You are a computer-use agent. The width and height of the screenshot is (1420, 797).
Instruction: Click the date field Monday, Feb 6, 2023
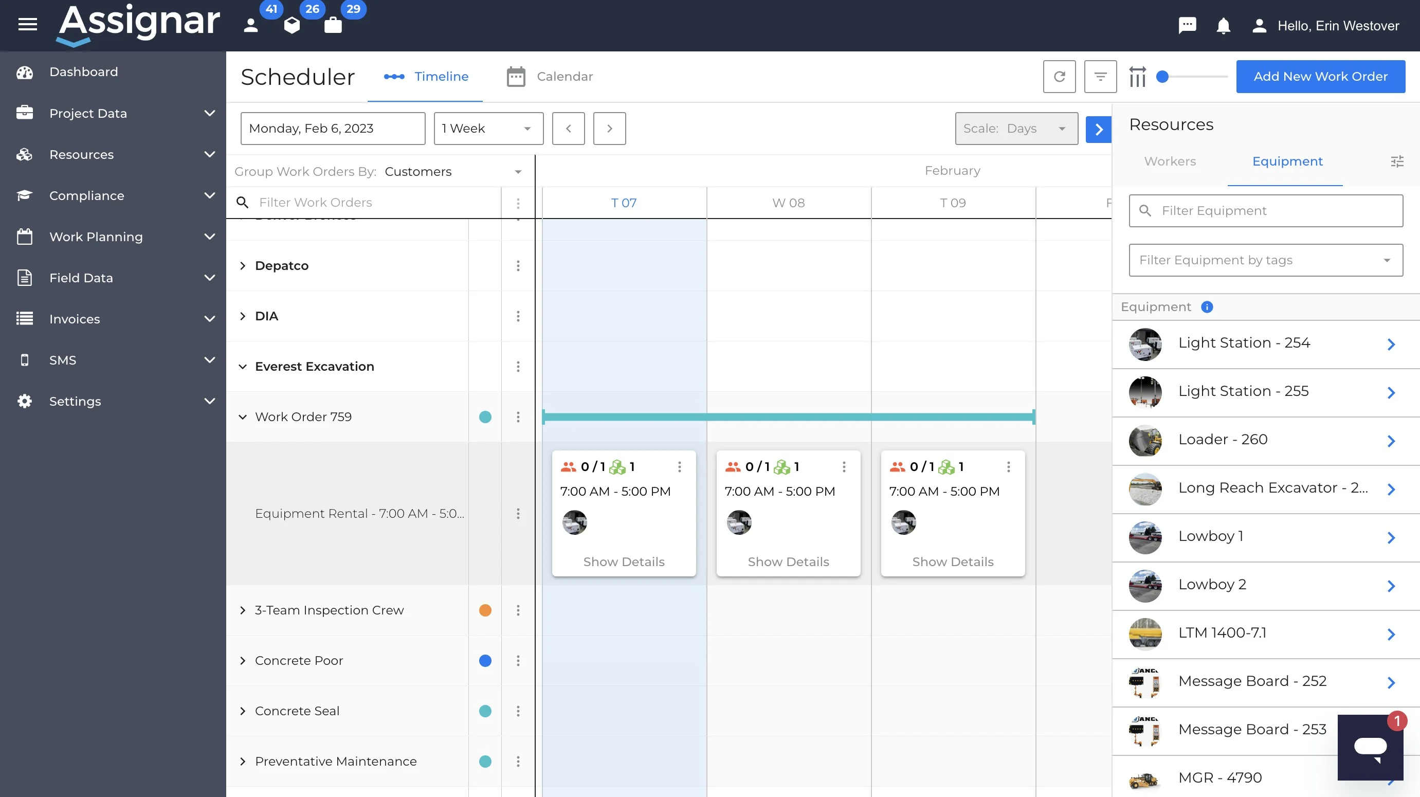coord(333,129)
